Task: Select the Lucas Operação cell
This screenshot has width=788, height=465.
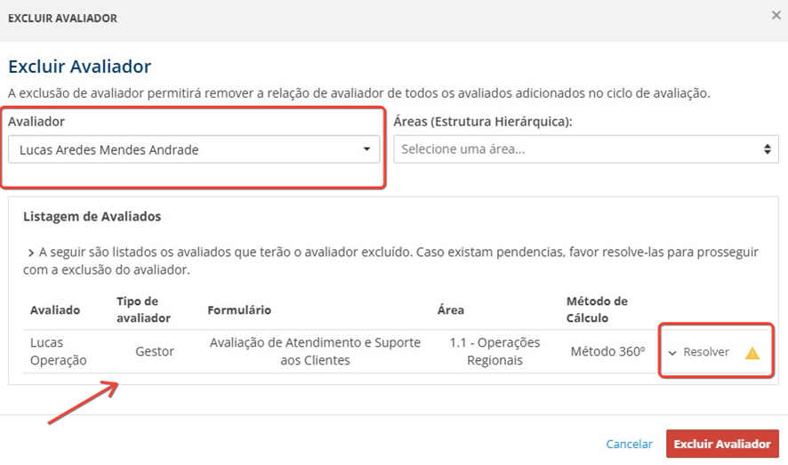Action: point(59,351)
